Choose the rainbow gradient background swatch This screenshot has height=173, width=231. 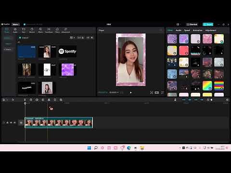(x=207, y=86)
